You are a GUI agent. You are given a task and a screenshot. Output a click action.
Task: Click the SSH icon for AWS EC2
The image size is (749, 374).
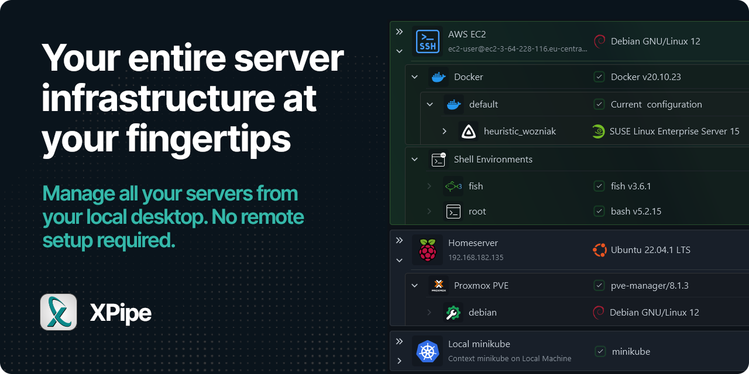click(x=428, y=41)
